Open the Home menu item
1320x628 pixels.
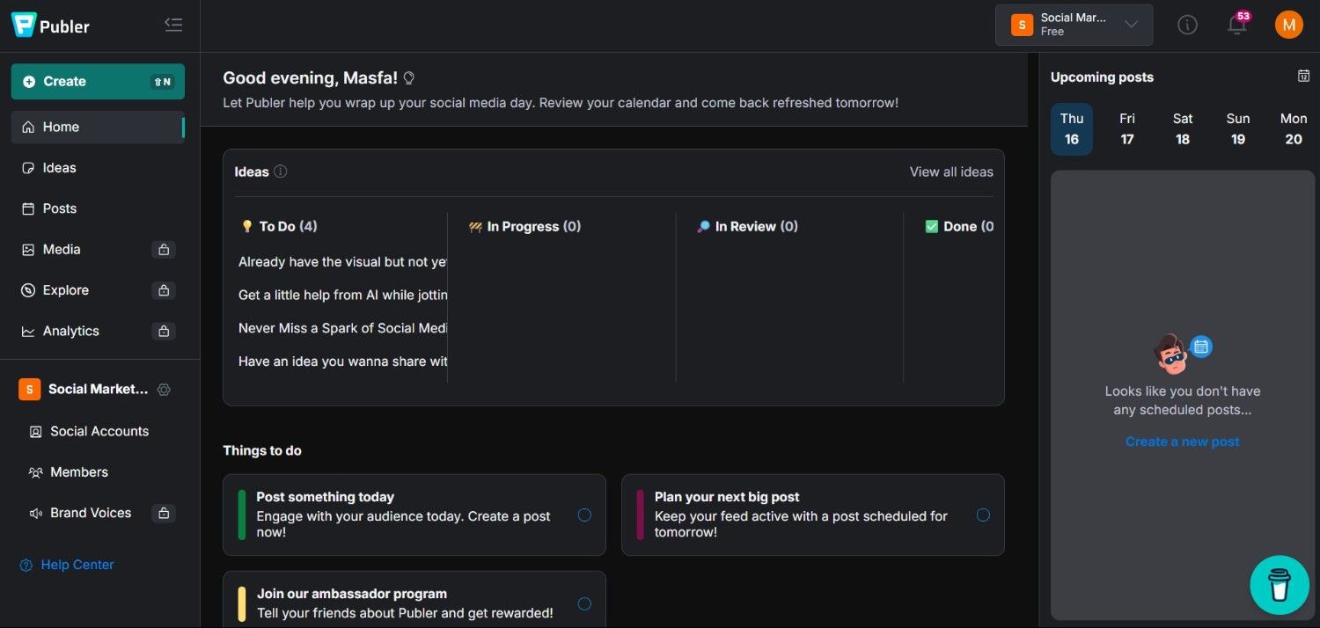coord(98,127)
